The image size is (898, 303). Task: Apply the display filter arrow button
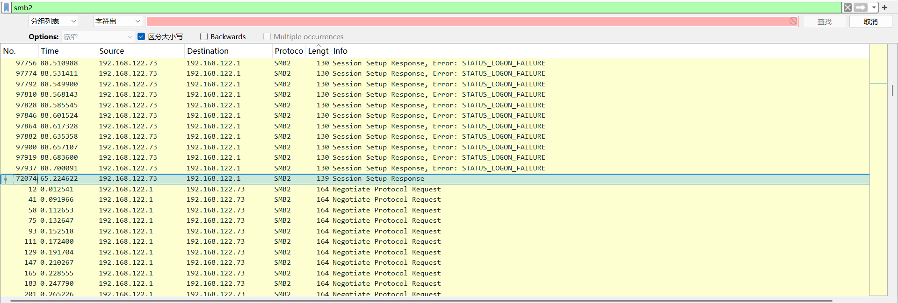(x=860, y=7)
